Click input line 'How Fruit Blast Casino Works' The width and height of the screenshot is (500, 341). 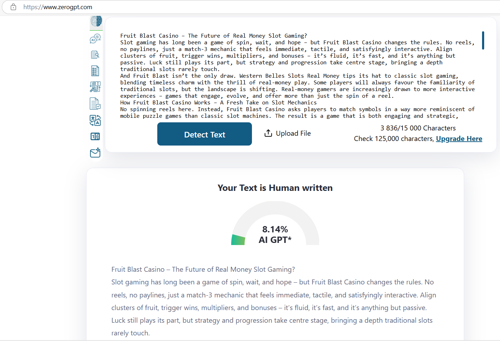[x=218, y=103]
